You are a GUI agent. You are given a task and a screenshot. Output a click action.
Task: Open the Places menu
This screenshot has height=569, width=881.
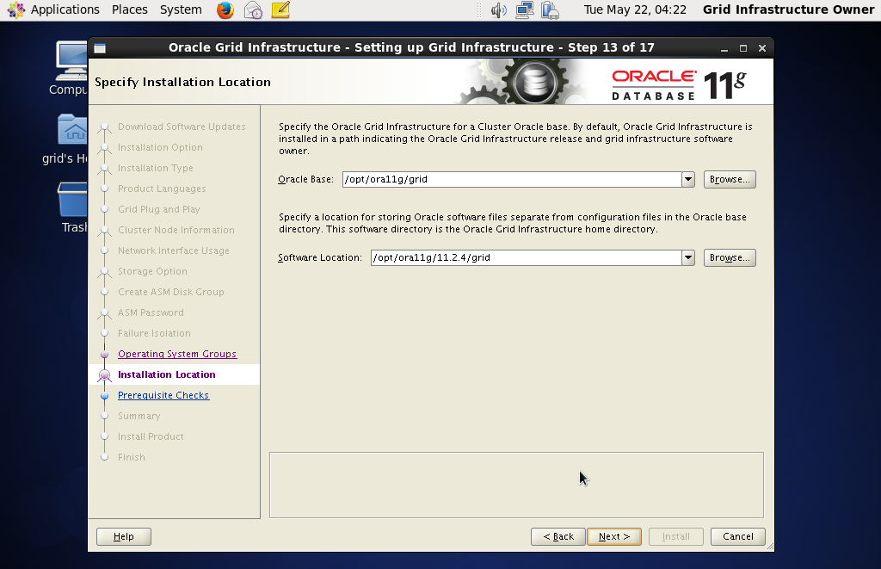(x=129, y=10)
